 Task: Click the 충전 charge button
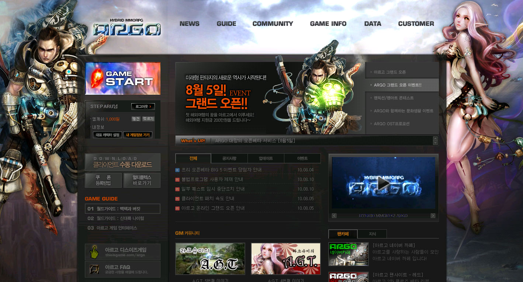point(136,119)
